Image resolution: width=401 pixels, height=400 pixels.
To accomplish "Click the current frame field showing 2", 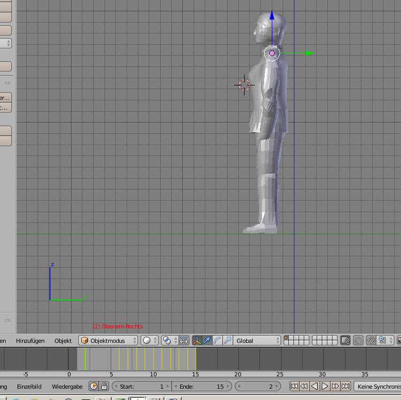I will (x=258, y=386).
